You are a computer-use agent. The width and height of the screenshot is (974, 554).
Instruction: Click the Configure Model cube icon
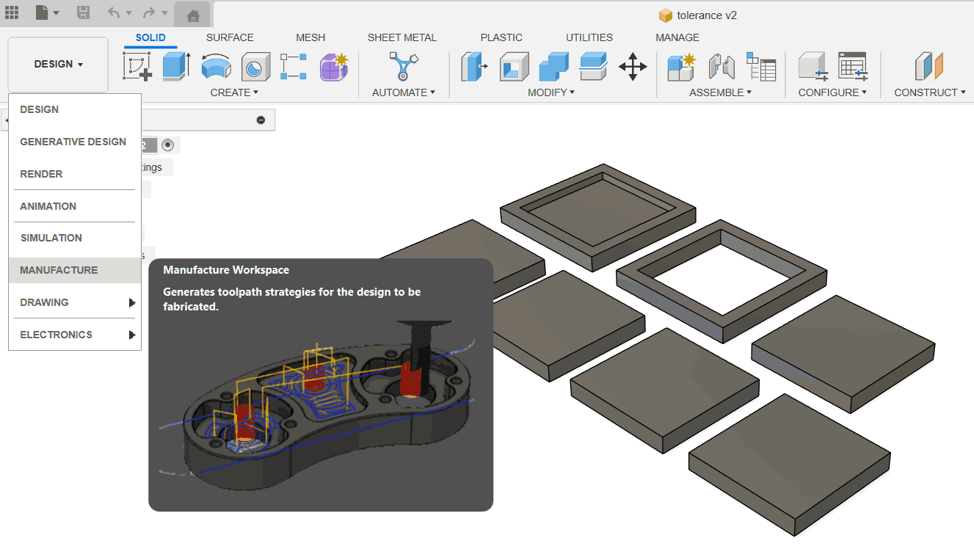[813, 67]
